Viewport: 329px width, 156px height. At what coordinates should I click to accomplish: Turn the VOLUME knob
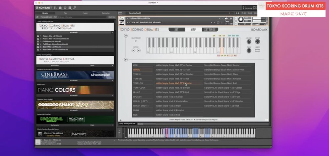(249, 41)
